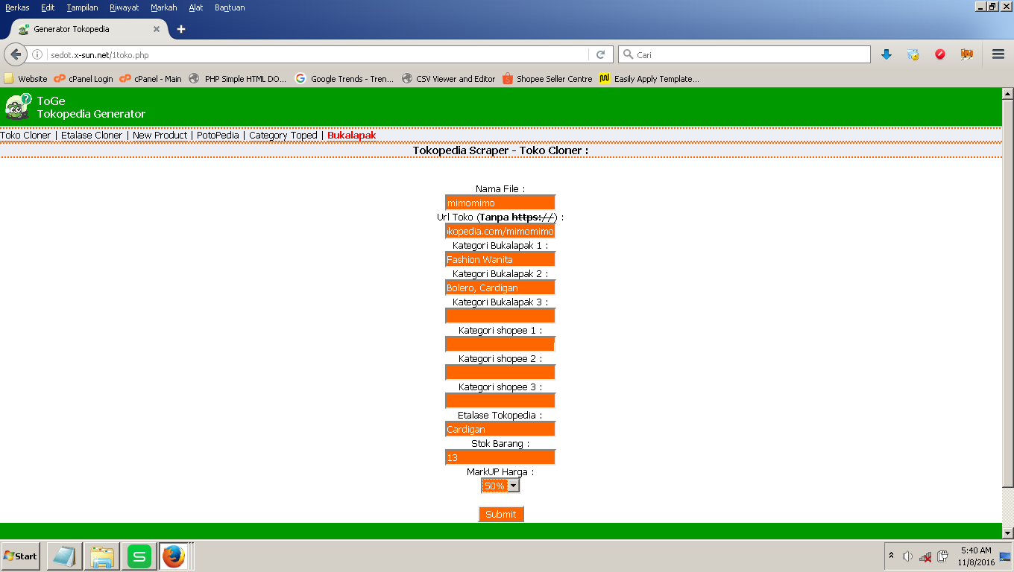The height and width of the screenshot is (572, 1014).
Task: Click Kategori shopee 1 field
Action: [500, 344]
